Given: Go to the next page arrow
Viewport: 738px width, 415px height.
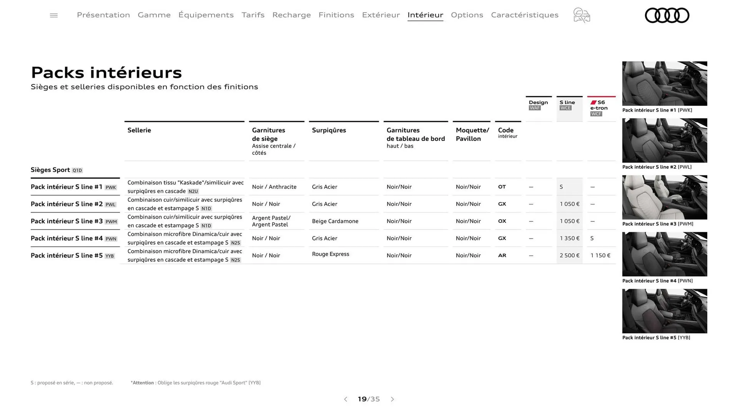Looking at the screenshot, I should [392, 399].
